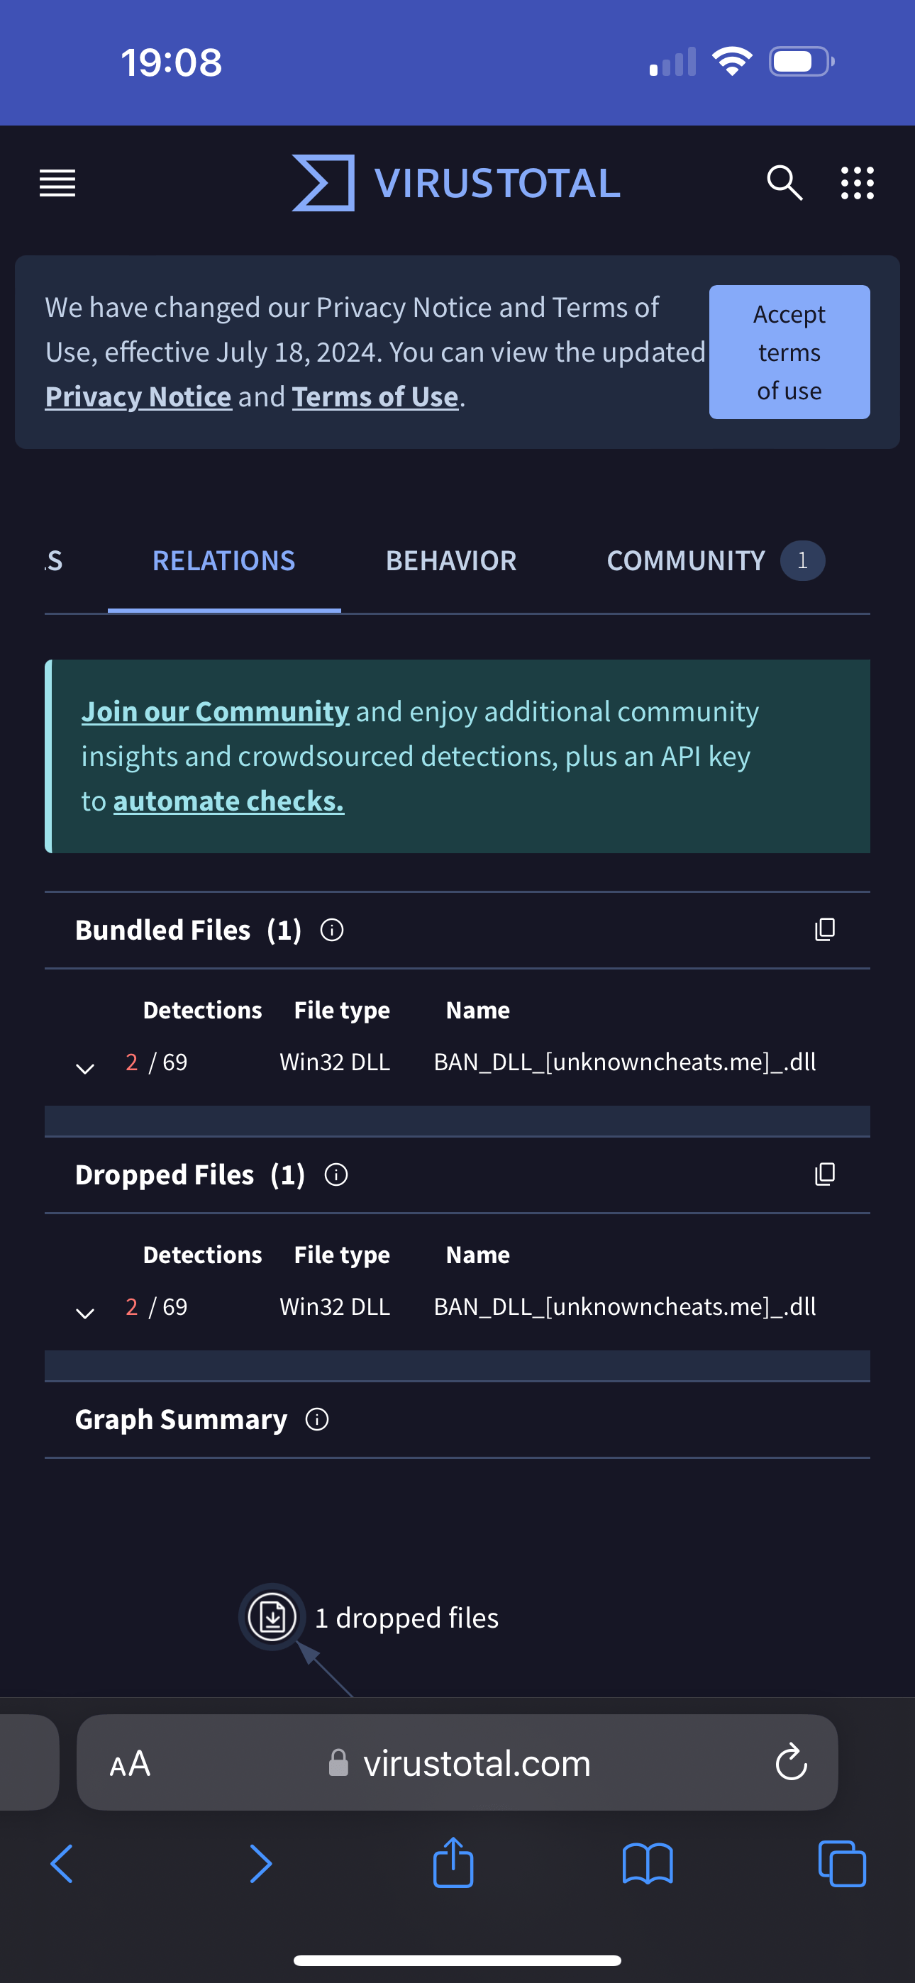This screenshot has width=915, height=1983.
Task: Reload the page
Action: (x=792, y=1762)
